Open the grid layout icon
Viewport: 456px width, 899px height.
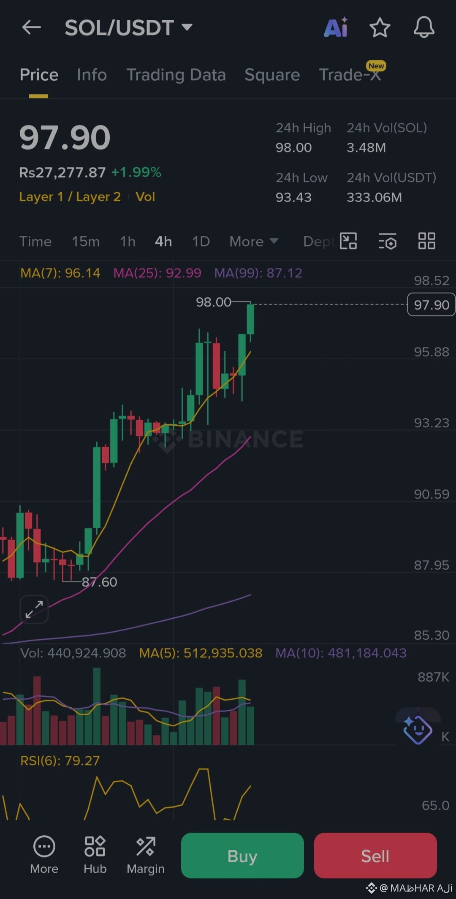click(426, 241)
